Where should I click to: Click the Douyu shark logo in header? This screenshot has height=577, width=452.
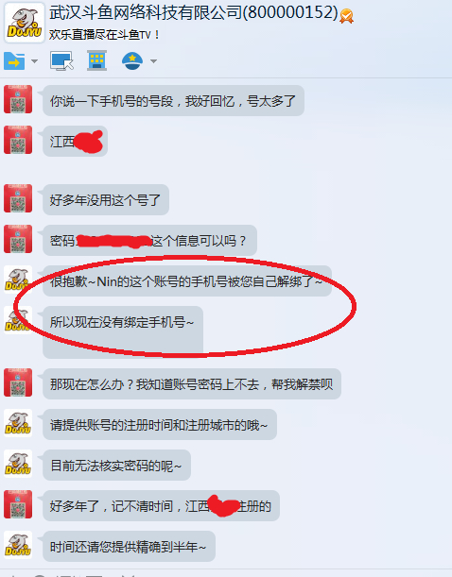point(25,23)
